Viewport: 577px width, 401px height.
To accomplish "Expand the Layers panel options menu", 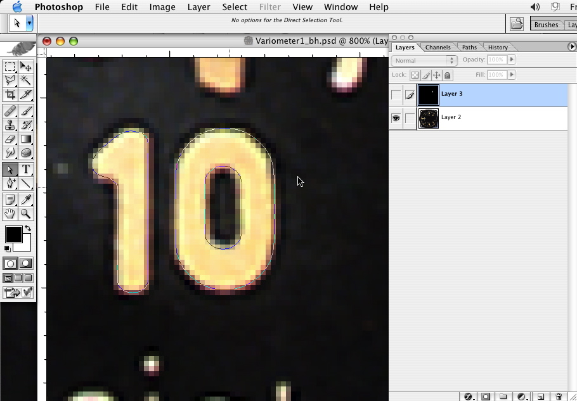I will click(572, 47).
